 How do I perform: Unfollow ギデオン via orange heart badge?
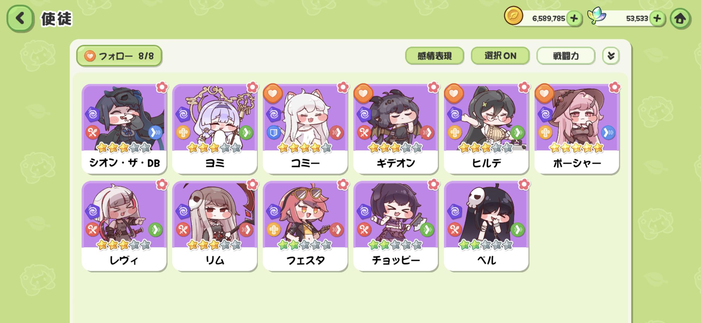[x=363, y=93]
